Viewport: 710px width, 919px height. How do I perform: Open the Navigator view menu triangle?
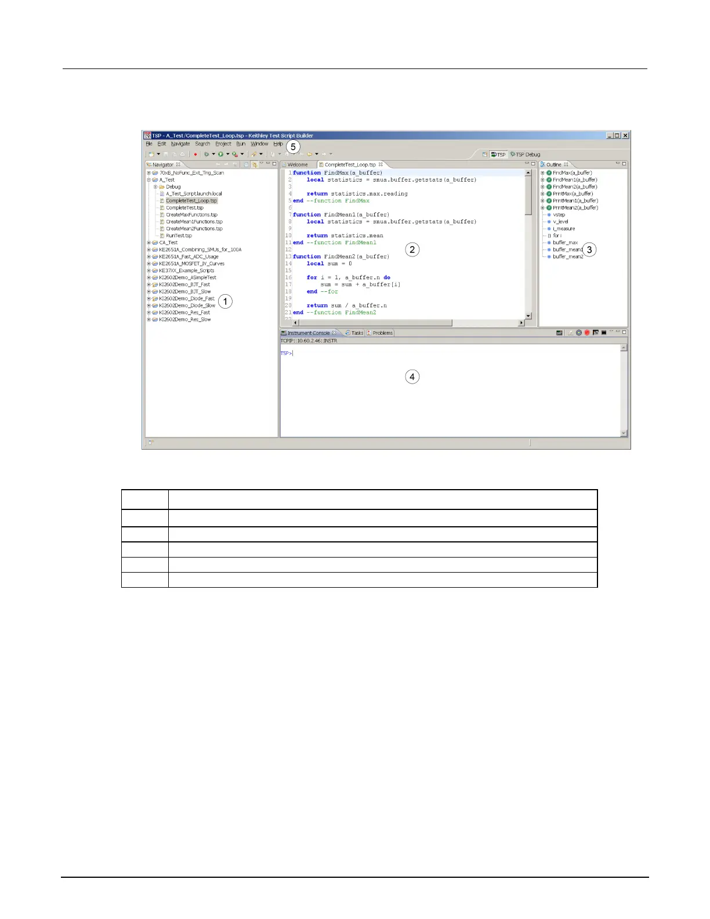pyautogui.click(x=261, y=163)
